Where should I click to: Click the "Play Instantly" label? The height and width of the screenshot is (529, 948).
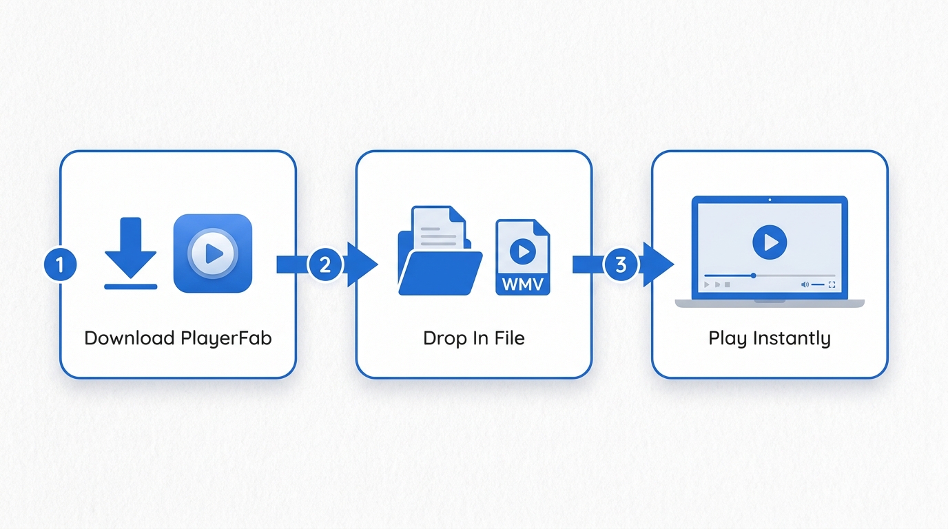(x=770, y=339)
